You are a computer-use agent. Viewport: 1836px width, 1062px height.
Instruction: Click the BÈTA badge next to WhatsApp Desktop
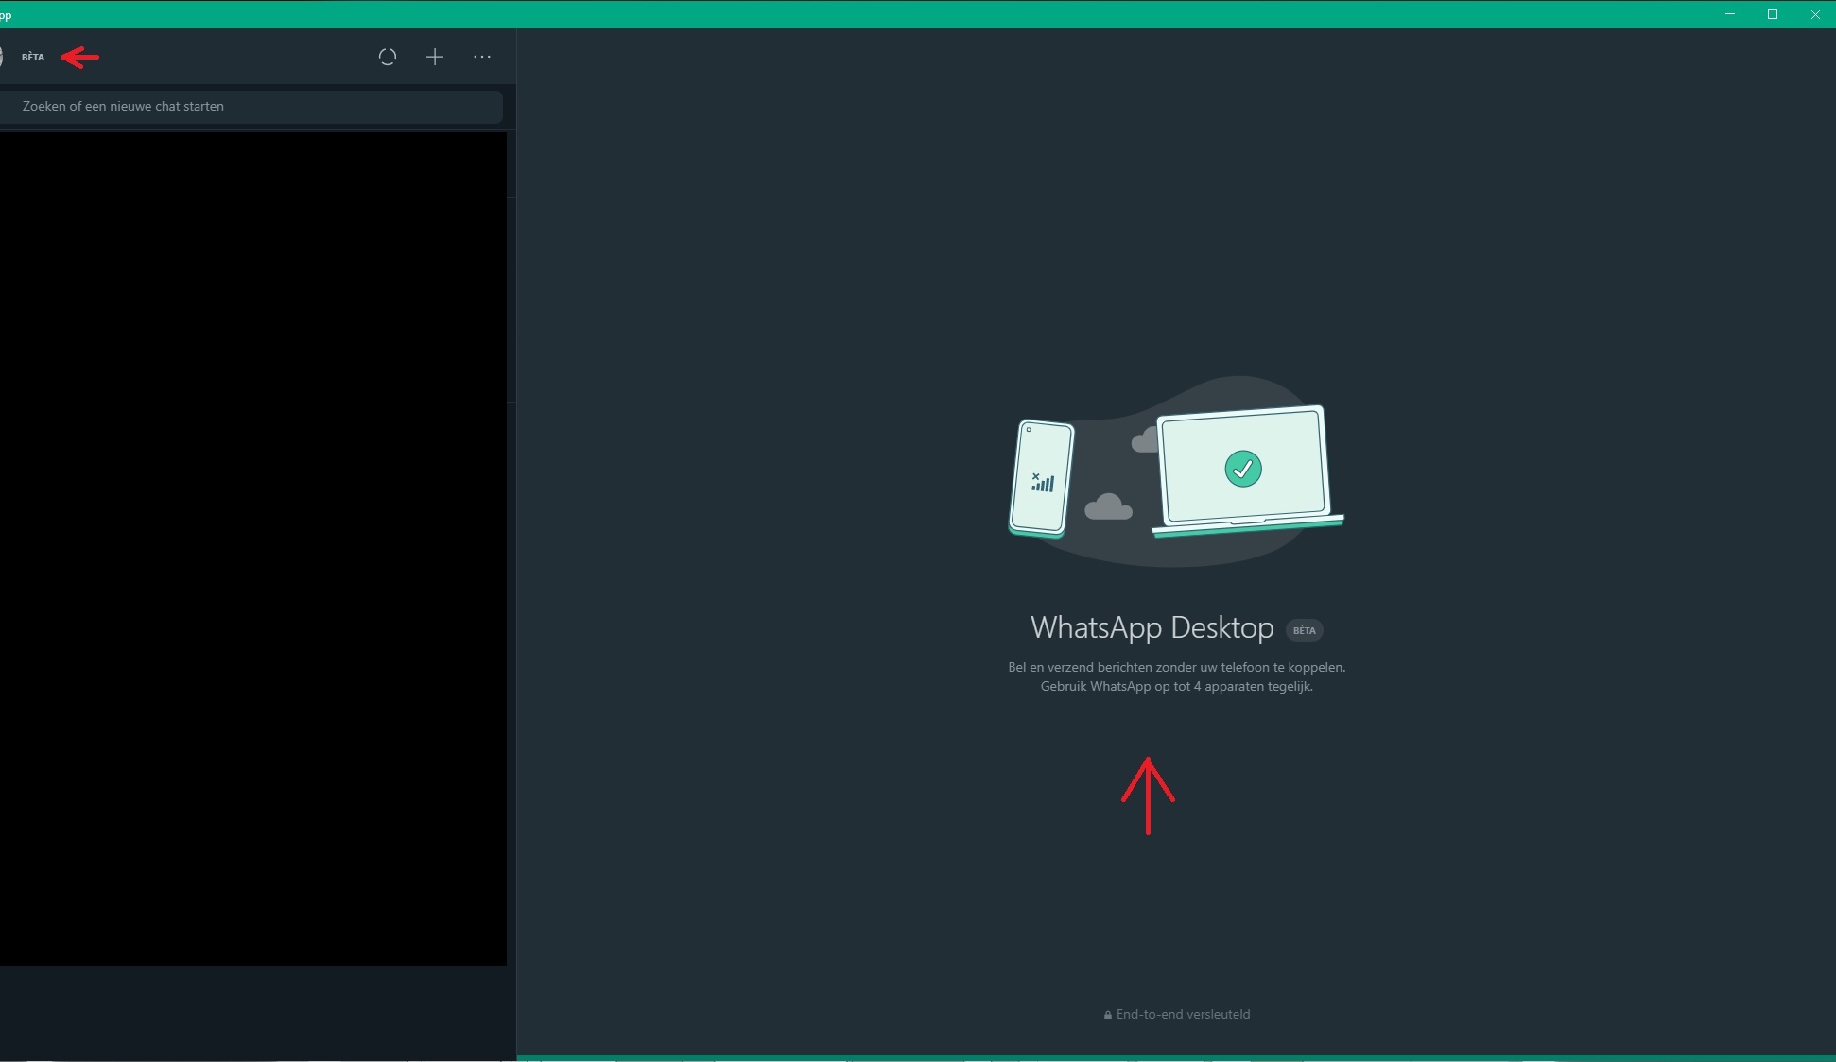coord(1304,630)
